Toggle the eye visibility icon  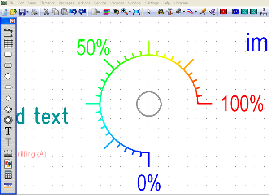point(116,11)
